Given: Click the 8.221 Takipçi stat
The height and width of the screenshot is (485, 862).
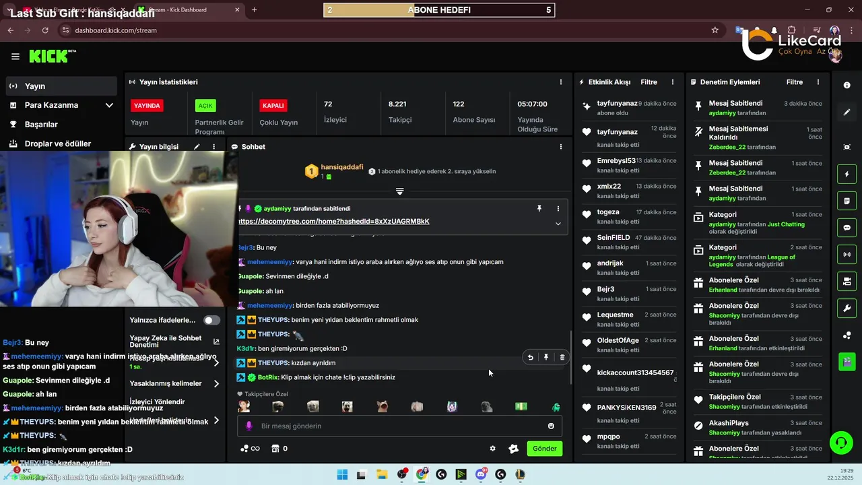Looking at the screenshot, I should click(x=399, y=112).
